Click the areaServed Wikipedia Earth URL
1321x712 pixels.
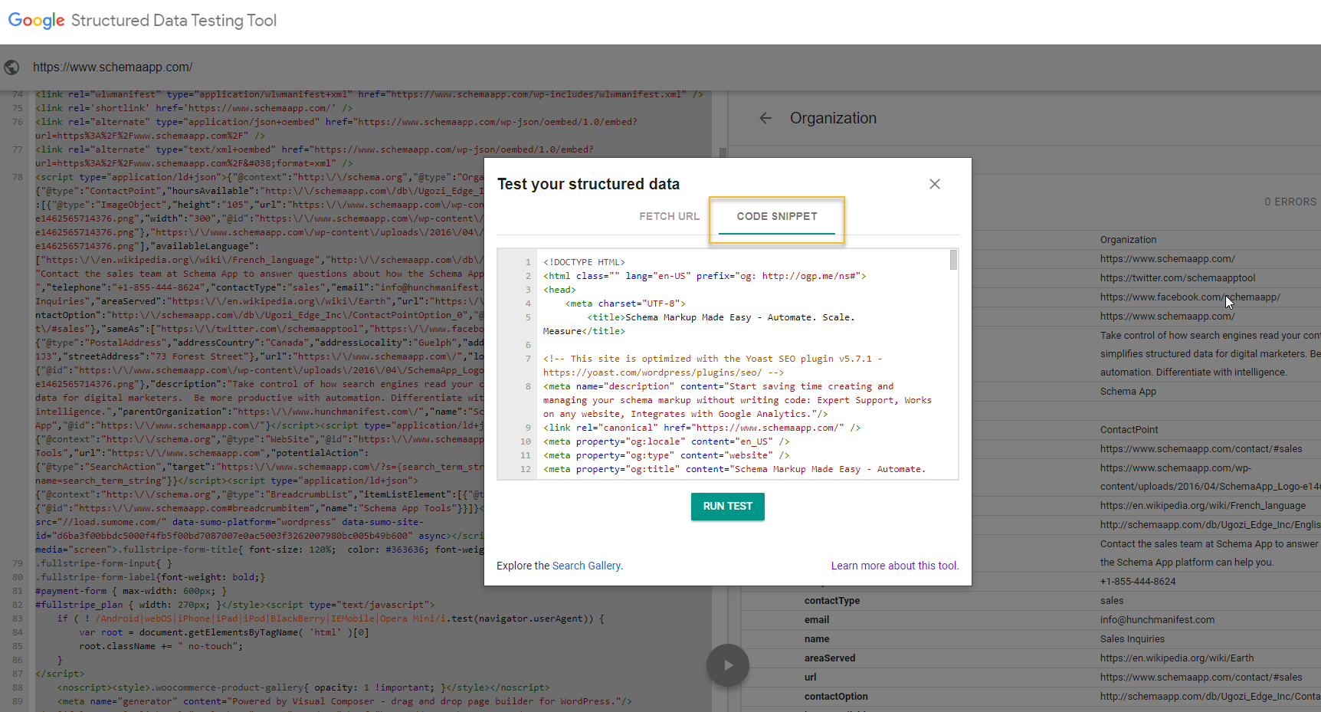(x=1177, y=658)
